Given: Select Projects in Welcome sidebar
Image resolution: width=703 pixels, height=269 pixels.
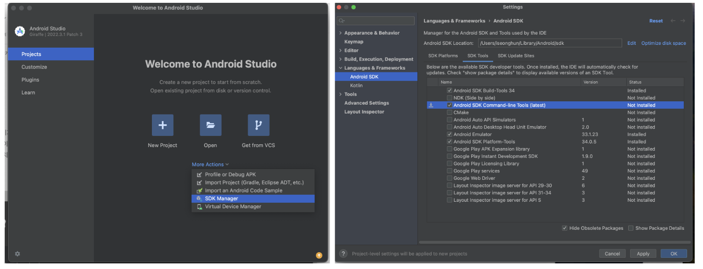Looking at the screenshot, I should tap(51, 54).
